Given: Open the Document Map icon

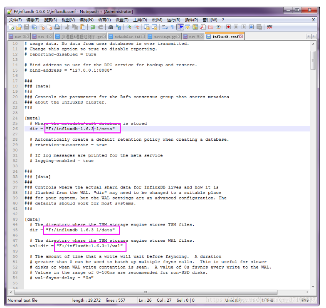Looking at the screenshot, I should coord(195,27).
